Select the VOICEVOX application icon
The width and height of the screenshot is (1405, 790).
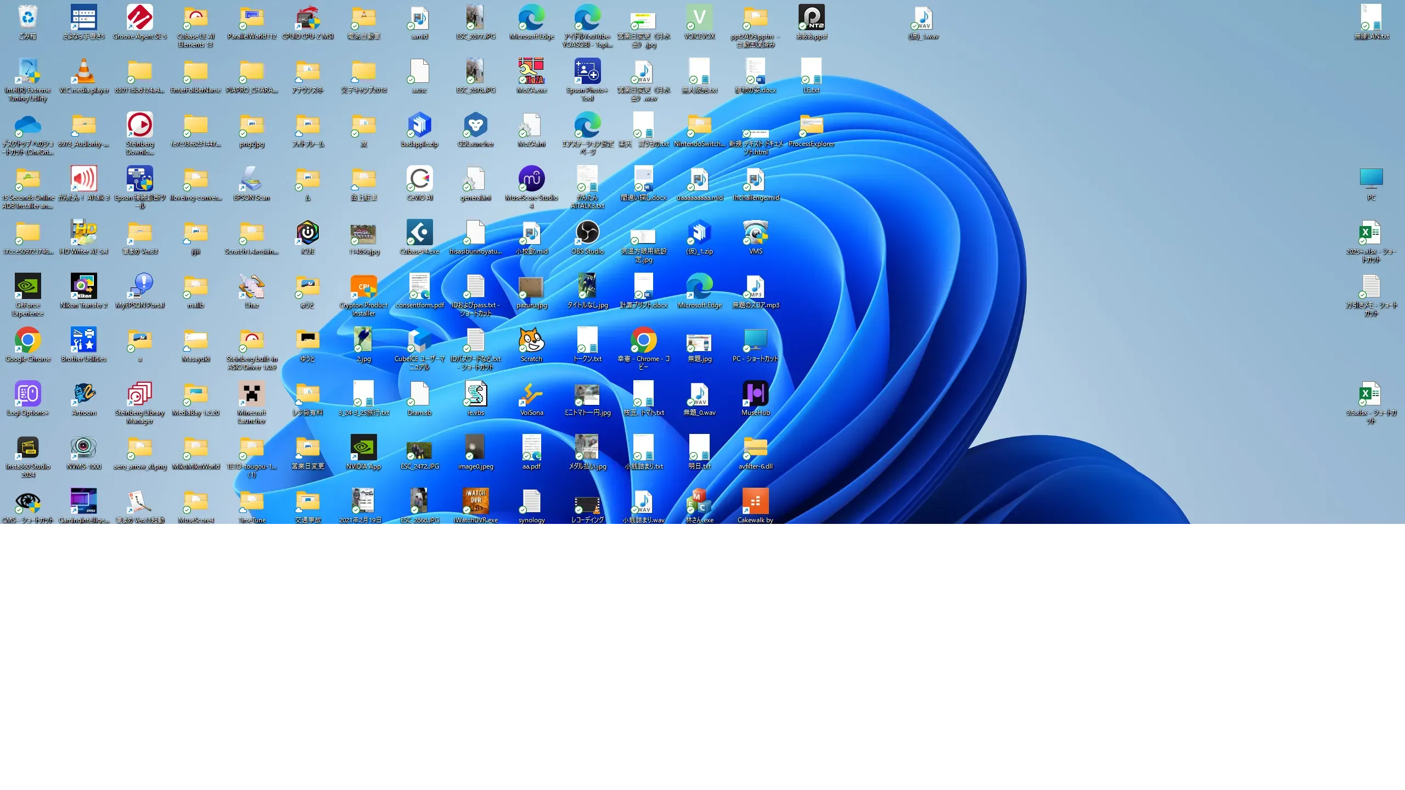click(699, 18)
